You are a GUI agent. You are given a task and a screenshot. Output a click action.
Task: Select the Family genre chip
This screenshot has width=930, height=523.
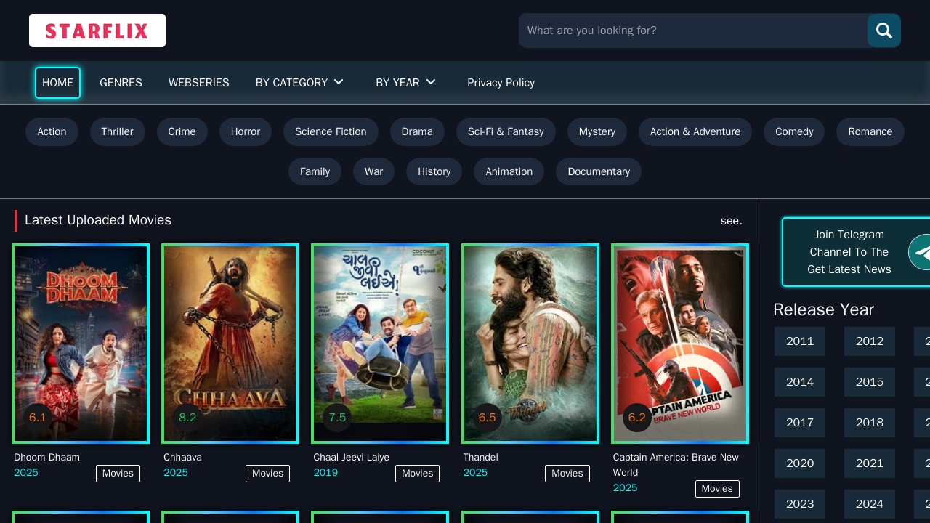click(x=315, y=171)
